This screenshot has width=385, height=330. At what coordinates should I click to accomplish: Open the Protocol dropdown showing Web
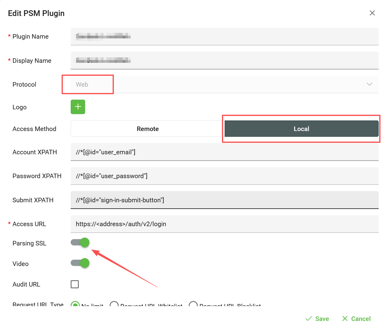click(x=224, y=85)
